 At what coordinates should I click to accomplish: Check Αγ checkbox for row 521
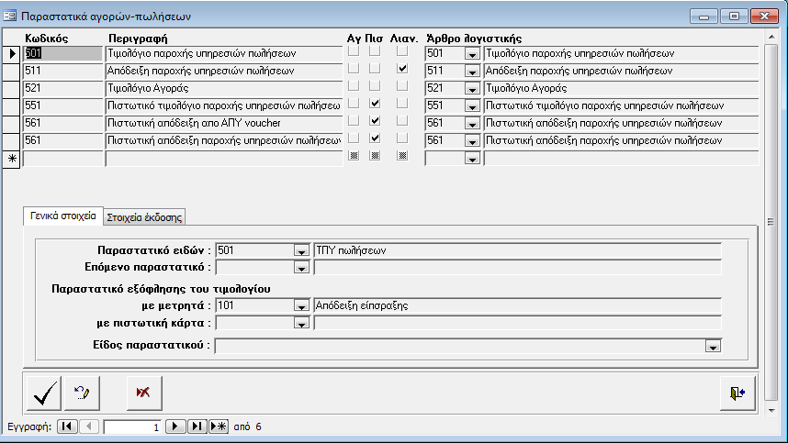point(354,88)
